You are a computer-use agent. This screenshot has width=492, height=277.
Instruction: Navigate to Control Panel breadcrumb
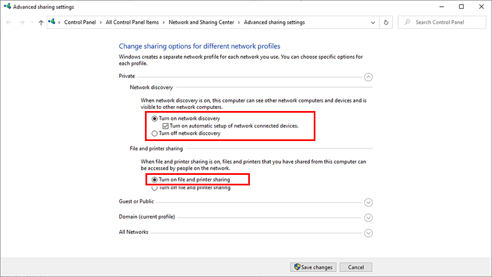coord(80,22)
